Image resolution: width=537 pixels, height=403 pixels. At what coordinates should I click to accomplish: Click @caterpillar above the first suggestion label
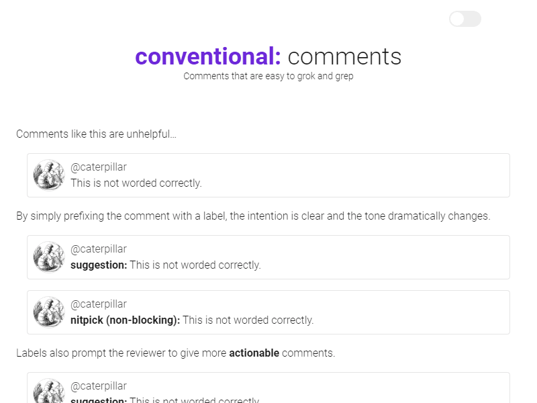pyautogui.click(x=99, y=249)
